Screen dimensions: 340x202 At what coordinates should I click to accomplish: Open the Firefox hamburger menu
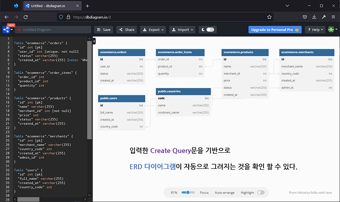(x=333, y=17)
